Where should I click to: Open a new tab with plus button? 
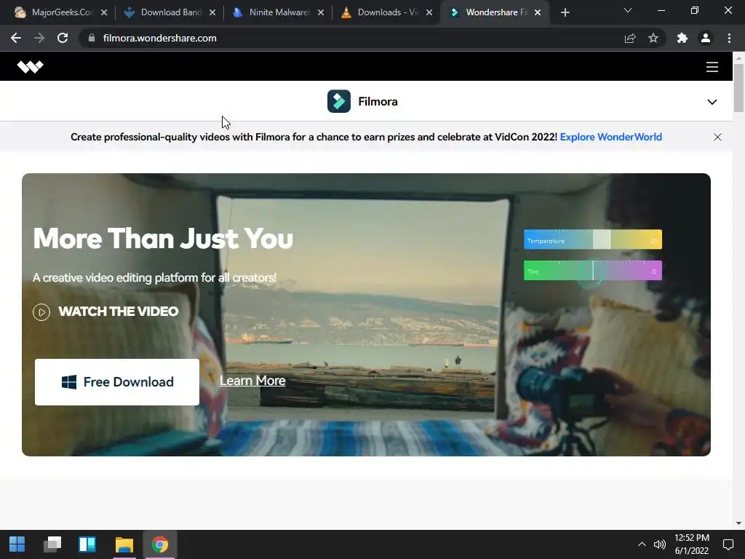pos(565,12)
